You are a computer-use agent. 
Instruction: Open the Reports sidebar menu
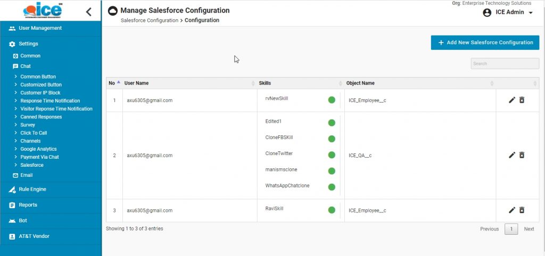point(28,205)
